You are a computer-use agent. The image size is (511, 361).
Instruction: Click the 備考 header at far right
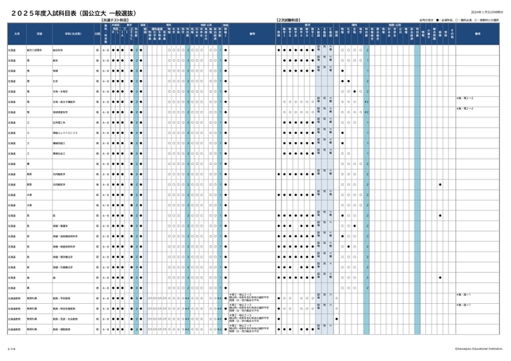click(x=478, y=34)
